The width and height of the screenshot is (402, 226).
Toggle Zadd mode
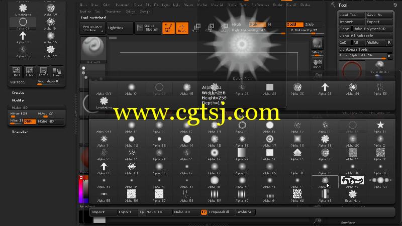[x=294, y=24]
